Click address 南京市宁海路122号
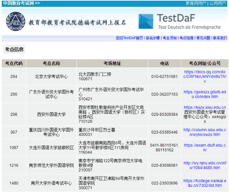 (96, 161)
